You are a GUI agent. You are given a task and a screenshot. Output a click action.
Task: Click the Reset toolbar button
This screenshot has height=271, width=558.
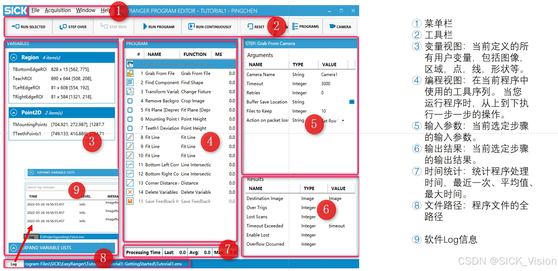(256, 27)
